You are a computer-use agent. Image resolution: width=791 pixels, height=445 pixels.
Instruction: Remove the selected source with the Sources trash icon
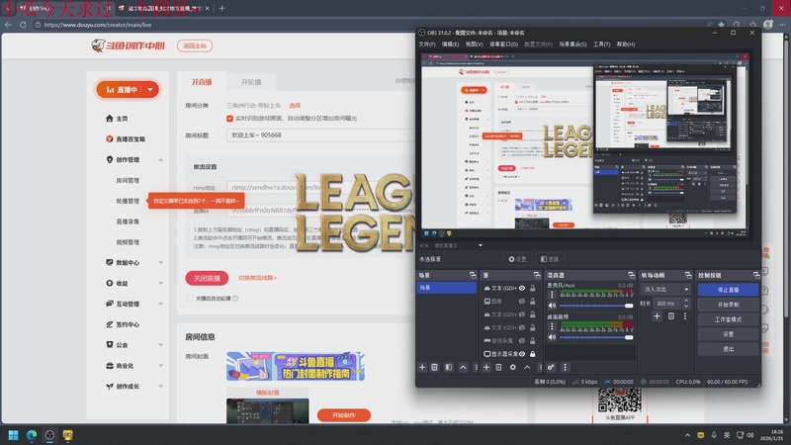coord(498,367)
